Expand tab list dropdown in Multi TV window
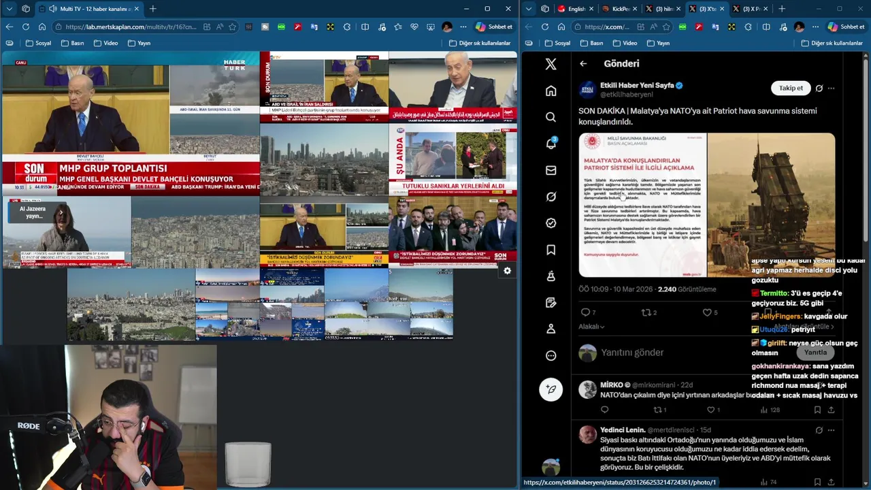 [x=10, y=9]
